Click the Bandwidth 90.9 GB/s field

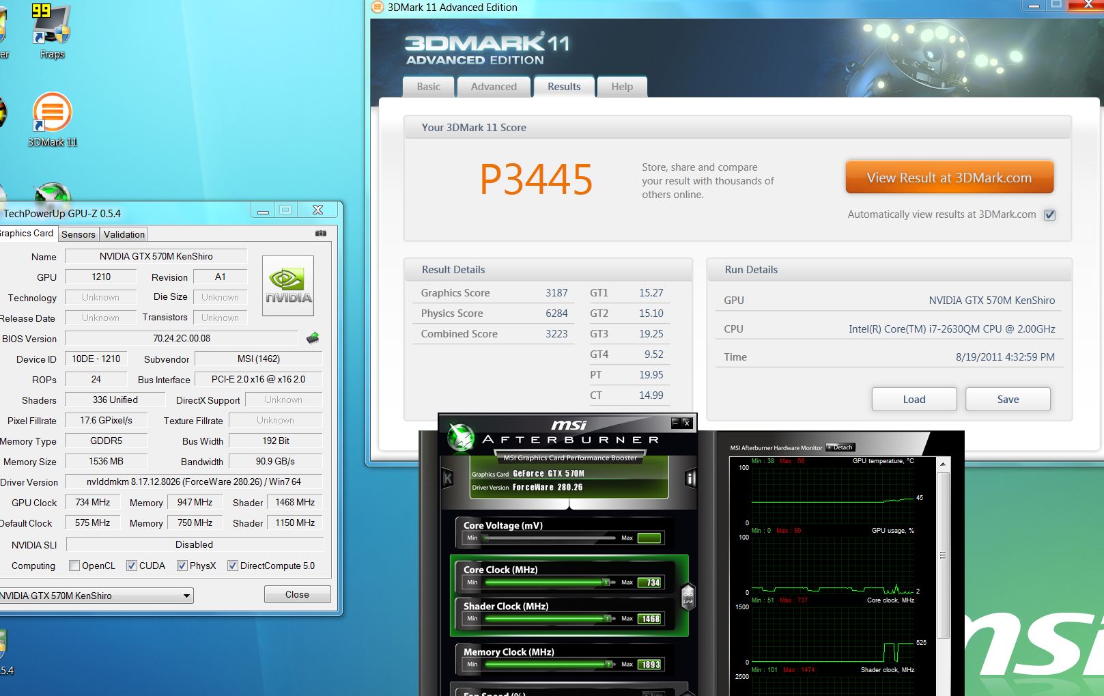pos(275,461)
